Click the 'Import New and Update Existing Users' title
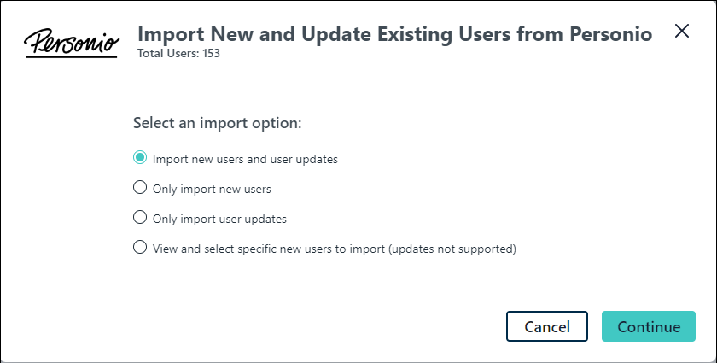Screen dimensions: 717x363 (341, 34)
